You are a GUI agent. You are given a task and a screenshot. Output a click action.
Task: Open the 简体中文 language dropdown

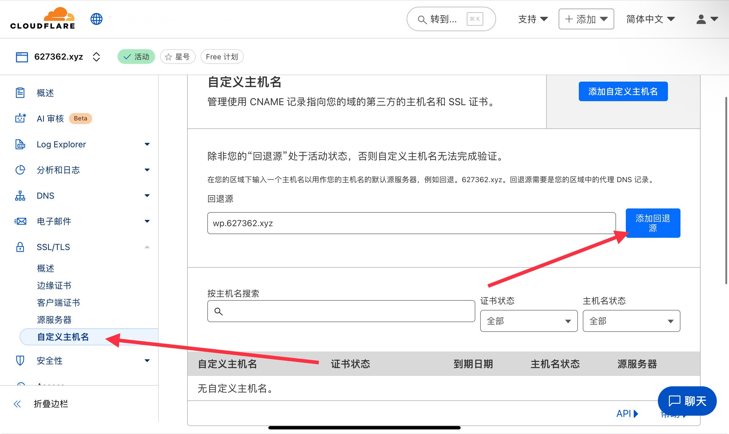[x=651, y=19]
